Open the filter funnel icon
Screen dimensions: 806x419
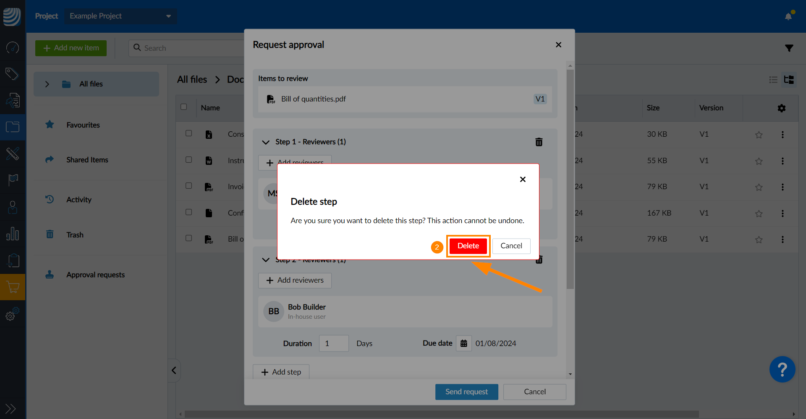point(789,48)
